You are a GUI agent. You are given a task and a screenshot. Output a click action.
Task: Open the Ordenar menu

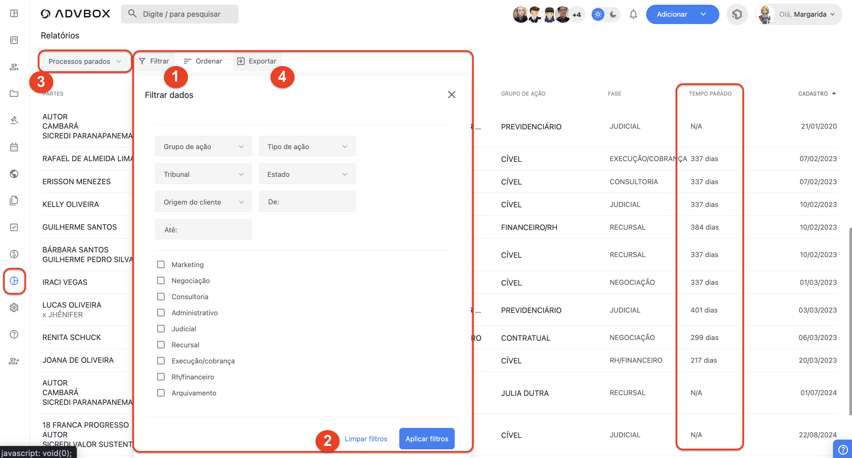pos(203,61)
